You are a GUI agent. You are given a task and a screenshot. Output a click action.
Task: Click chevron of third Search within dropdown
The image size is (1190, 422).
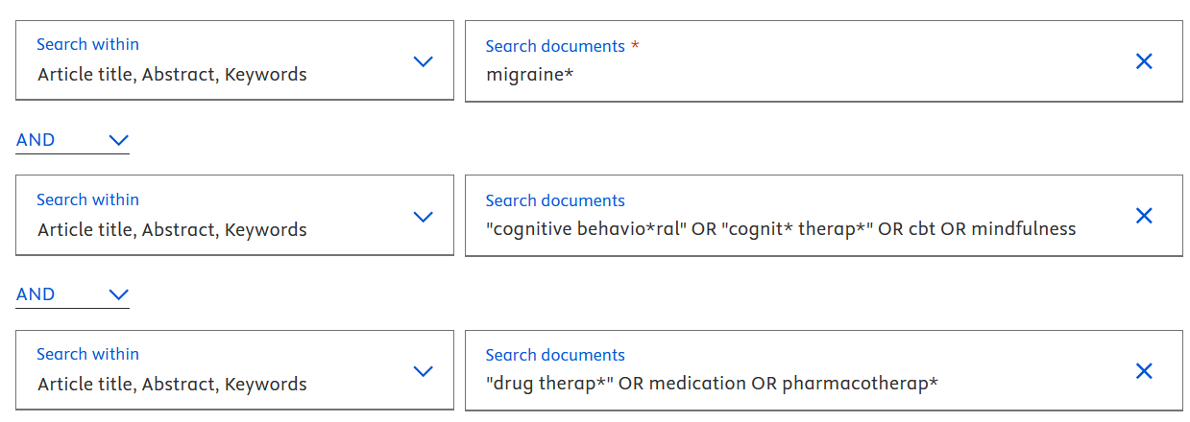click(x=423, y=371)
